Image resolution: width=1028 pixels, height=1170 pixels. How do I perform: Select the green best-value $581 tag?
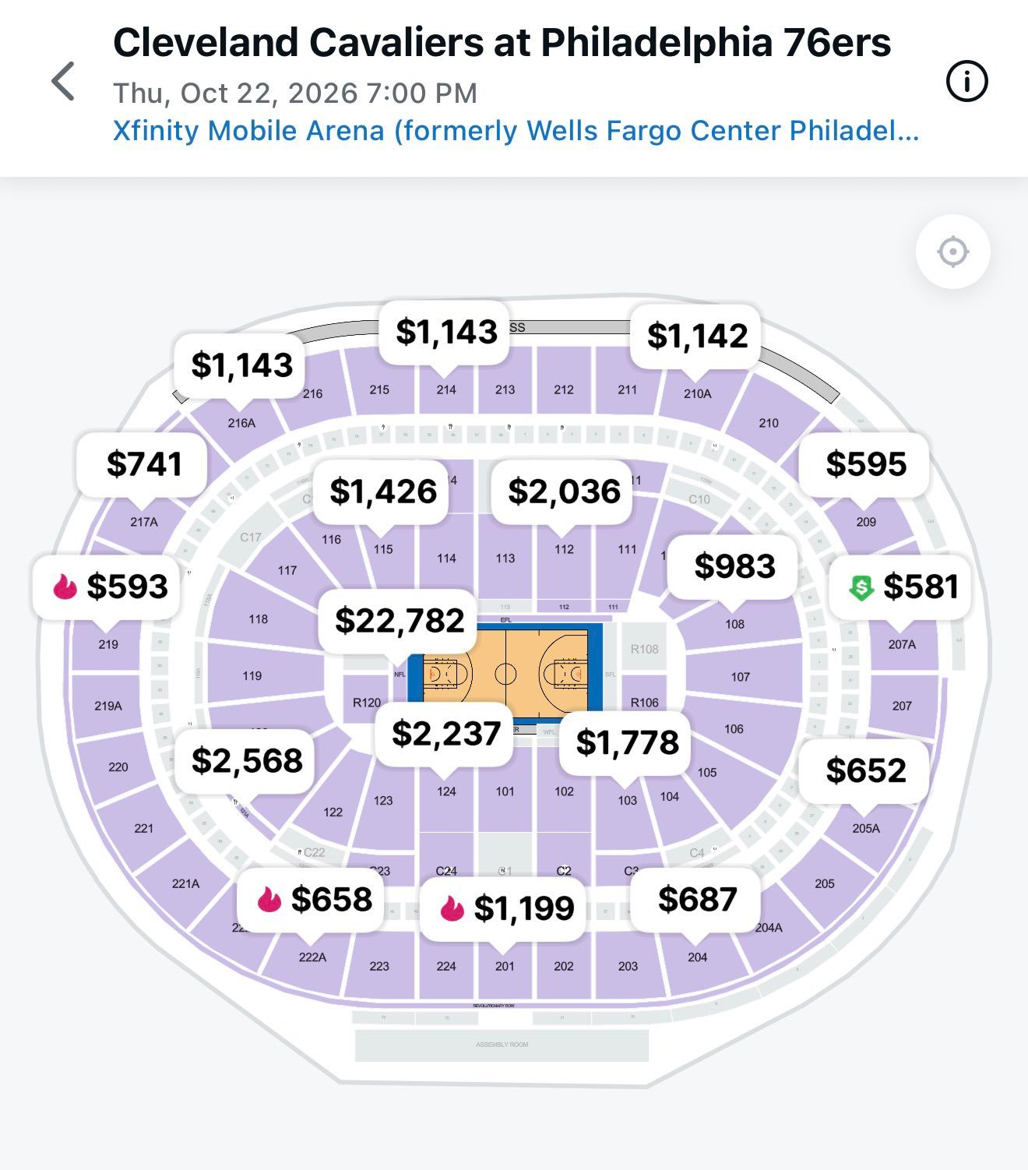tap(900, 587)
